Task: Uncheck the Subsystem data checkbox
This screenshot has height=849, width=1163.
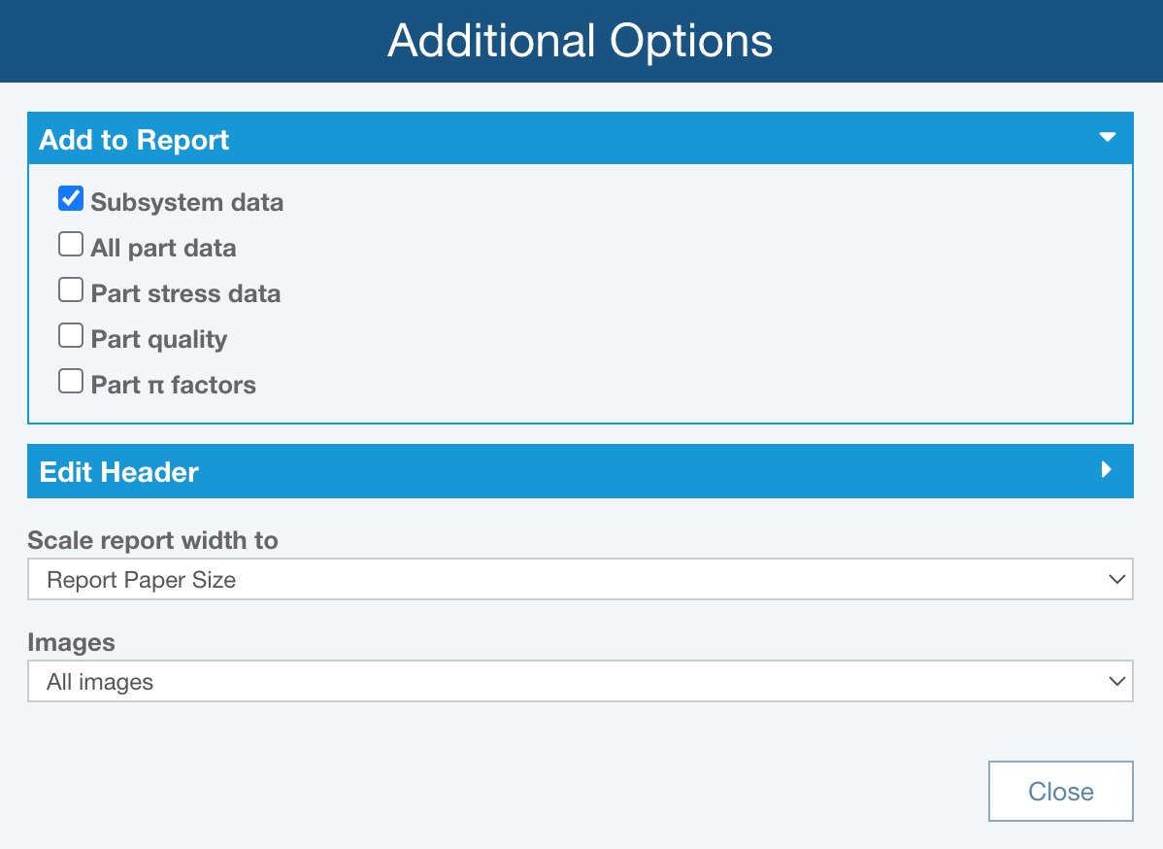Action: [x=71, y=199]
